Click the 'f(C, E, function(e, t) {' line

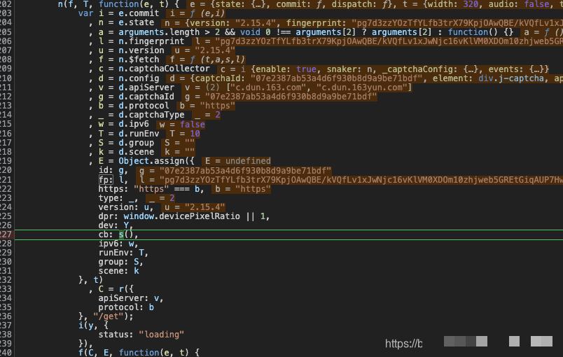coord(139,352)
